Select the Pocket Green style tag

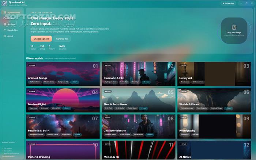tap(132, 108)
